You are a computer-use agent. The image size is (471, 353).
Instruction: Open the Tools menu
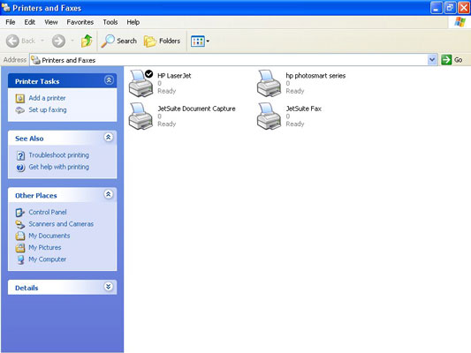(110, 22)
